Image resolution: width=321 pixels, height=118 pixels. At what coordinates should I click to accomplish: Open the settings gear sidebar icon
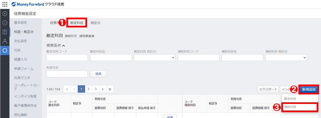coord(5,50)
